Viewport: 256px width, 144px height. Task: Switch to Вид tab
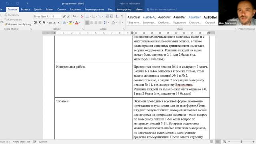[x=110, y=10]
